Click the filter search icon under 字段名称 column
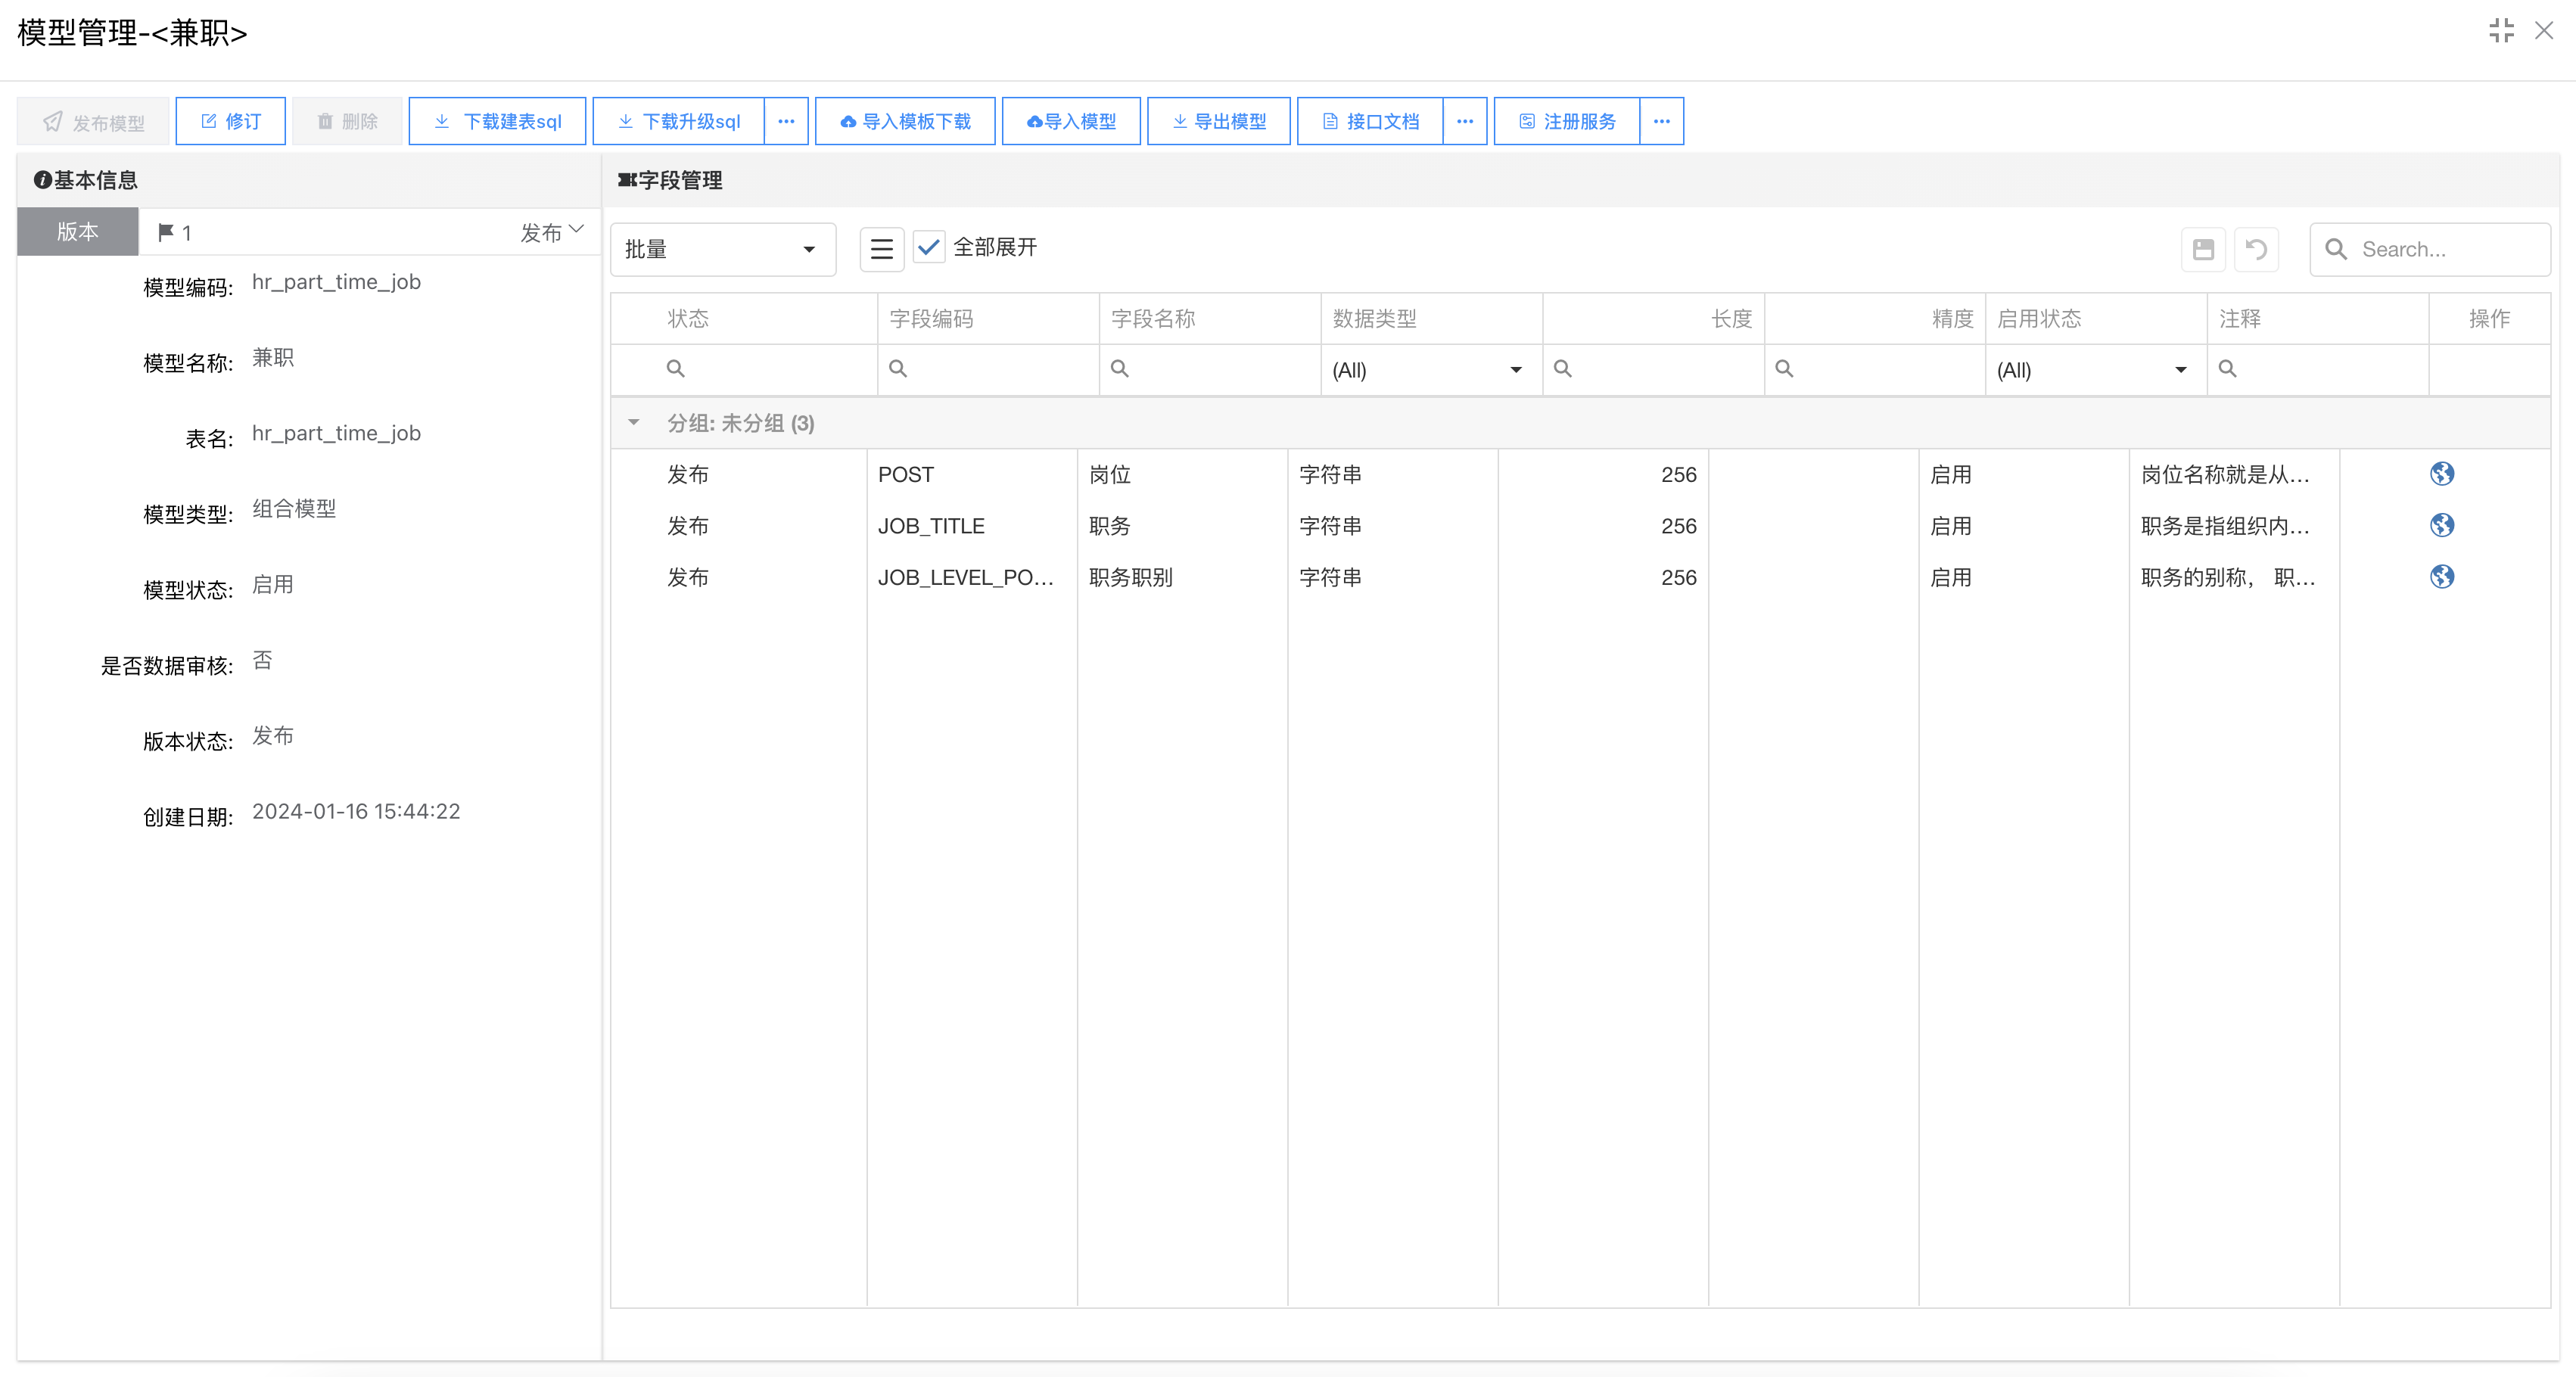Screen dimensions: 2576x1377 (x=1120, y=369)
